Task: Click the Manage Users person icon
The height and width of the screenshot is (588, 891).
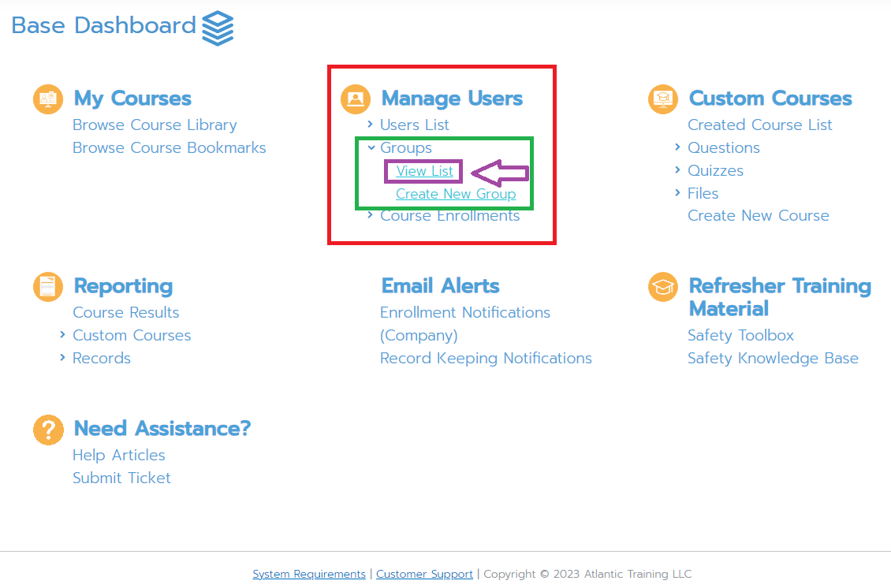Action: click(355, 99)
